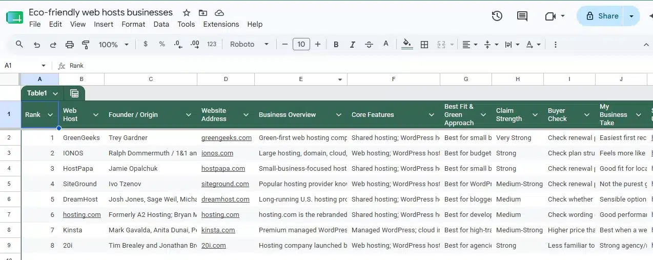Open greengeeks.com link
The height and width of the screenshot is (260, 653).
(227, 137)
